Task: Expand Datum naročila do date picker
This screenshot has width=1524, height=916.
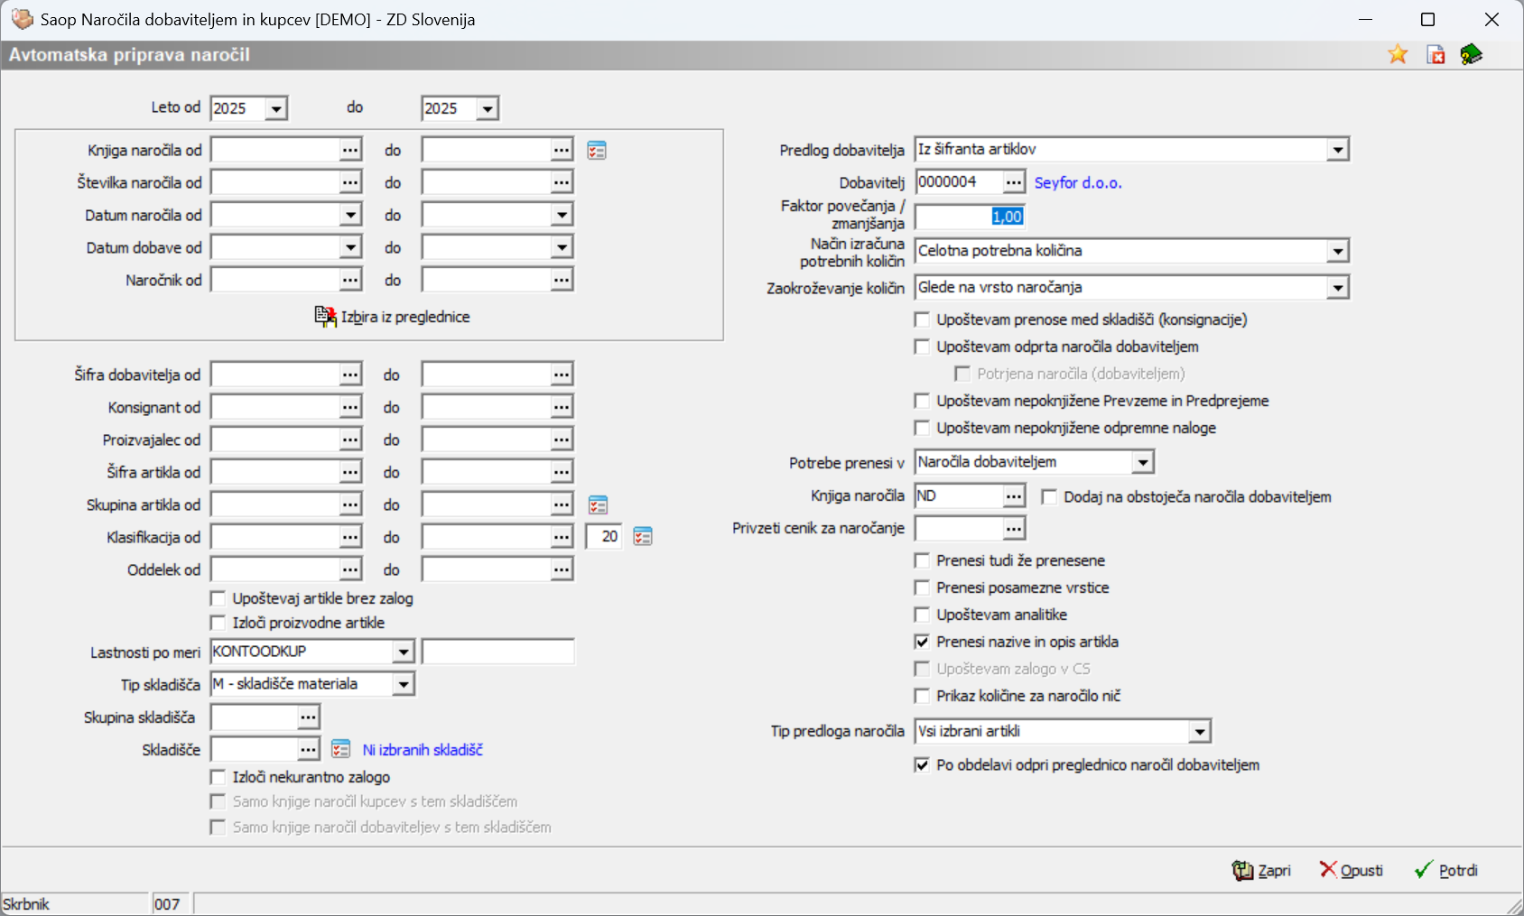Action: 562,215
